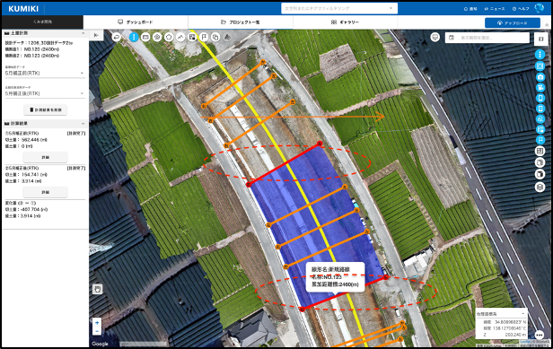Click the camera icon in right sidebar
This screenshot has height=349, width=553.
(540, 77)
